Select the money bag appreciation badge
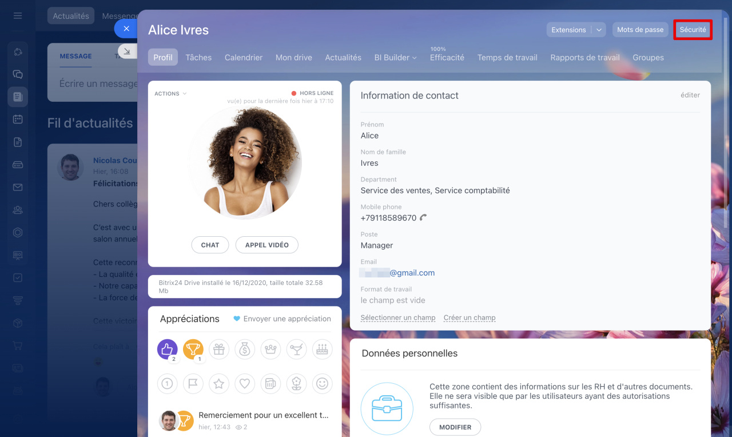 click(245, 349)
